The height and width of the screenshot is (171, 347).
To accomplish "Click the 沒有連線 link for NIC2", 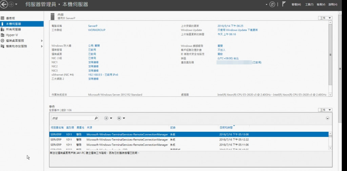I will pyautogui.click(x=94, y=67).
